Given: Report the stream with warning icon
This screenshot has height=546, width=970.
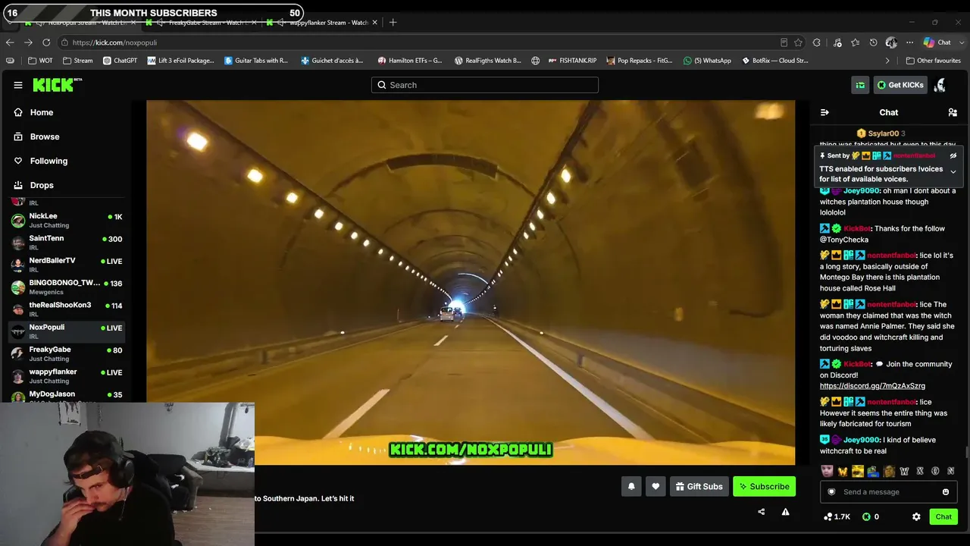Looking at the screenshot, I should [x=785, y=512].
